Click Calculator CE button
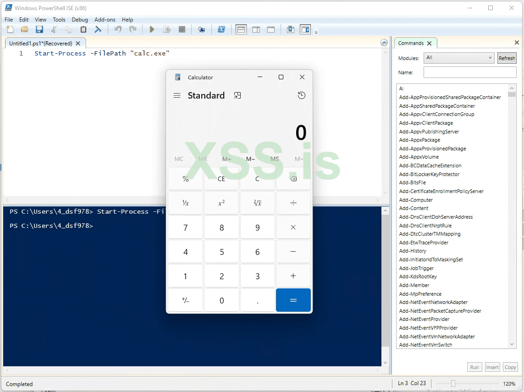The width and height of the screenshot is (524, 392). 221,179
